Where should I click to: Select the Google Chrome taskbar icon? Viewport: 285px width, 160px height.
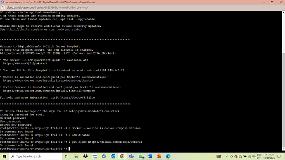[122, 156]
